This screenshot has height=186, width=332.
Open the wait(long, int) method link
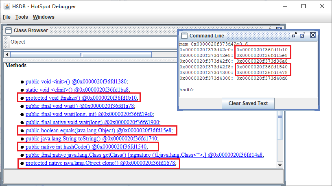(x=90, y=114)
